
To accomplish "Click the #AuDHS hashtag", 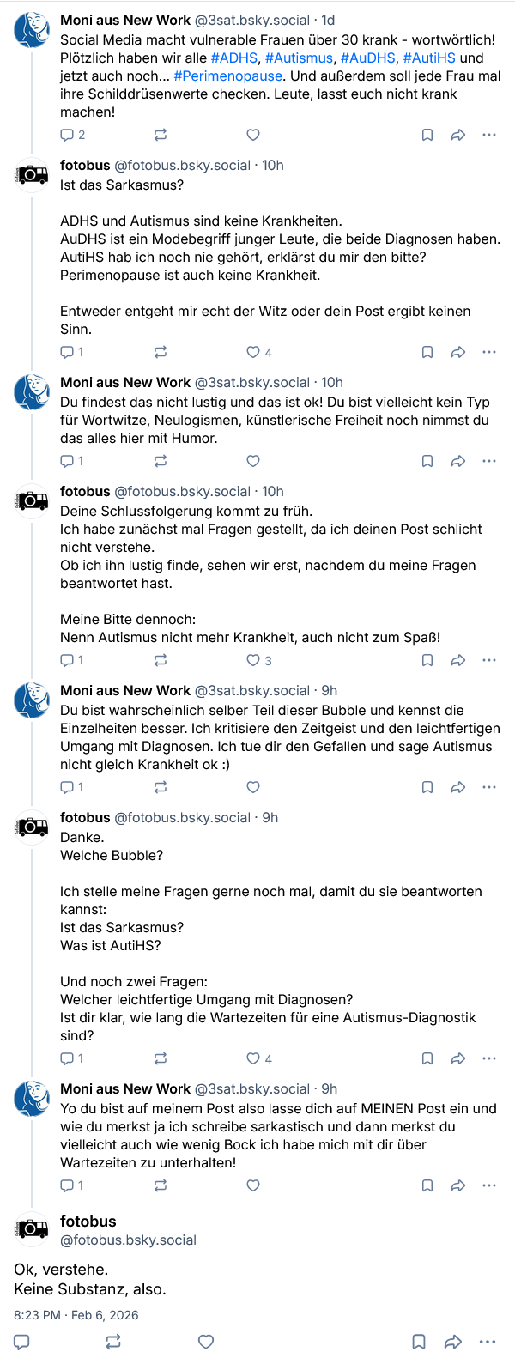I will coord(368,58).
